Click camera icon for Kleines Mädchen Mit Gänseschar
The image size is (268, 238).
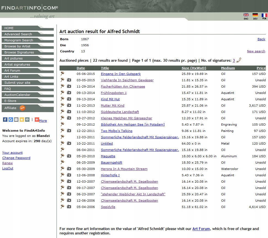[x=69, y=118]
